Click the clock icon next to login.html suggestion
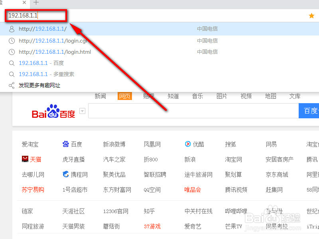 [x=11, y=51]
